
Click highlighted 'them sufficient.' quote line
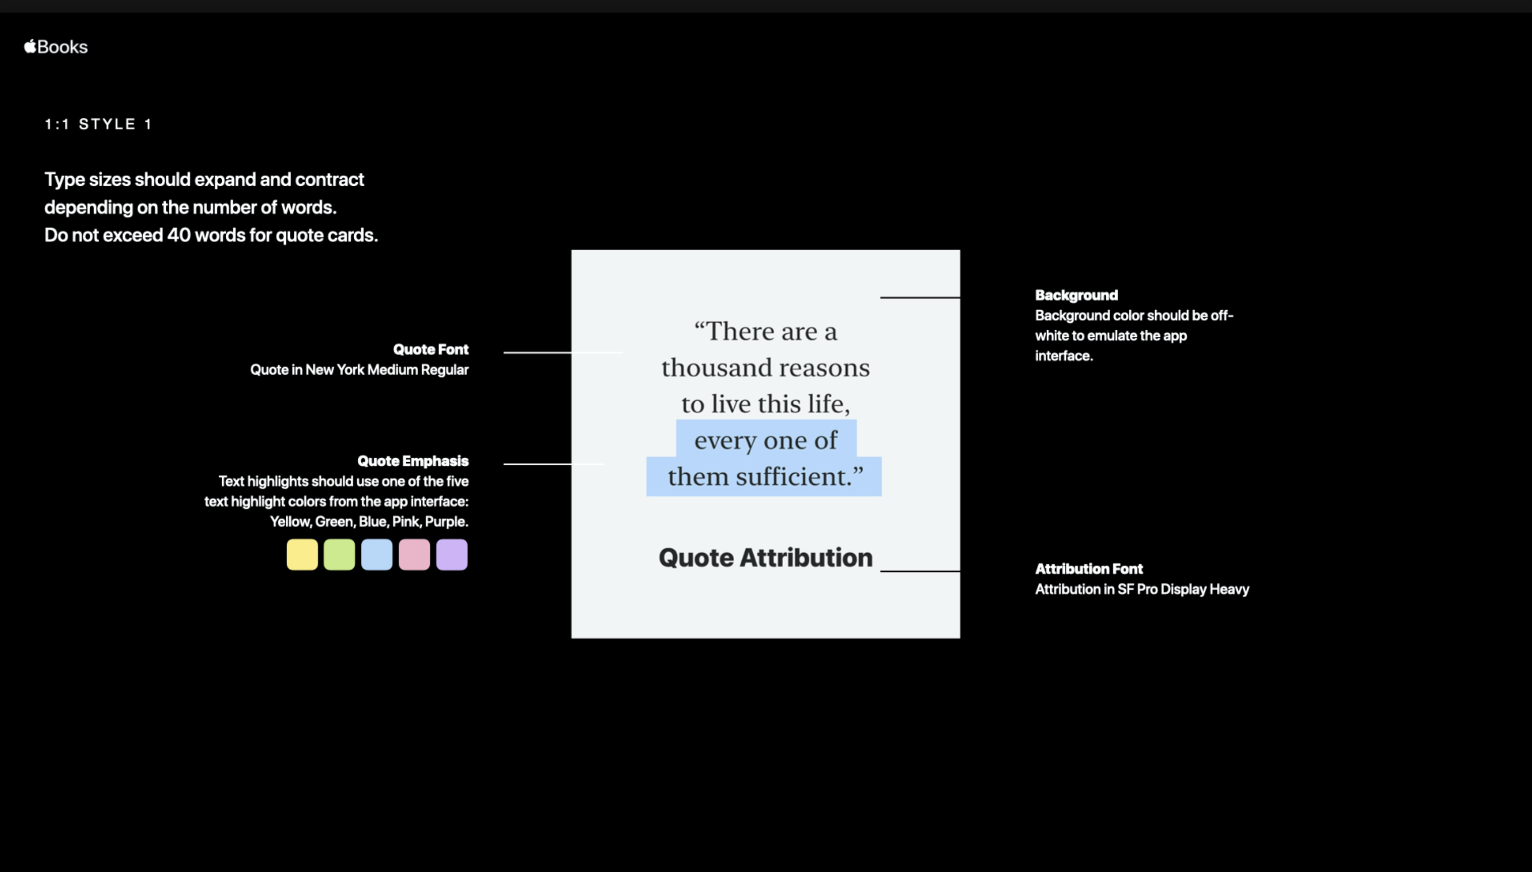(x=763, y=476)
